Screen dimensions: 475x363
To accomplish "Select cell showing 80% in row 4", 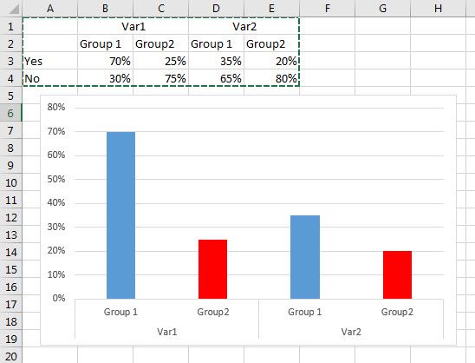I will coord(271,78).
